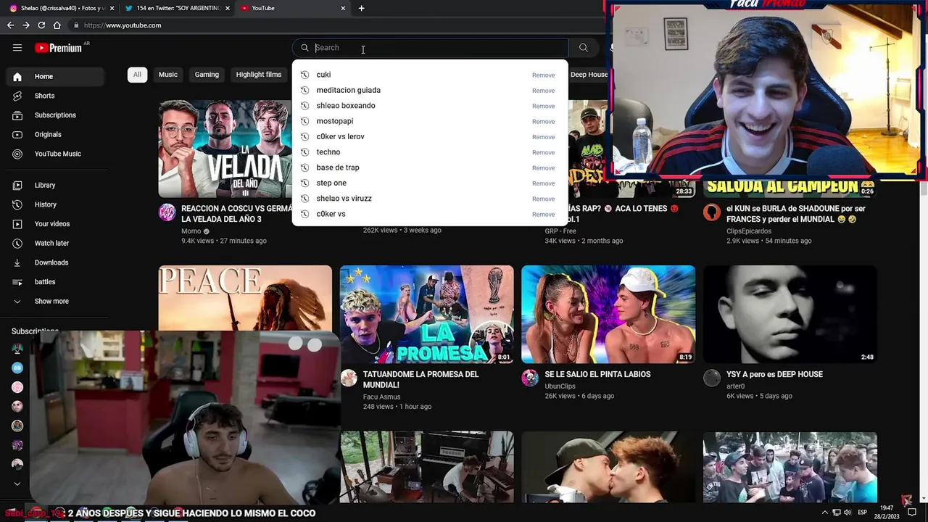Open La Velada del Año video thumbnail
The width and height of the screenshot is (928, 522).
pos(225,149)
